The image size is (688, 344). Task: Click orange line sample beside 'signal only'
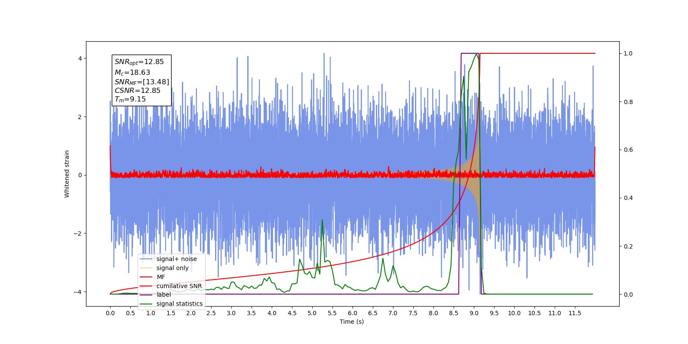point(146,268)
